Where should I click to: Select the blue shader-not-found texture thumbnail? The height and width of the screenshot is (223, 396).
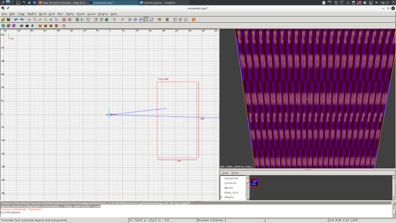click(254, 182)
